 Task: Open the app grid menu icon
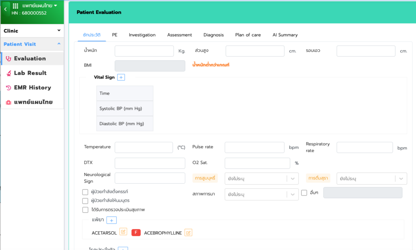pos(16,6)
